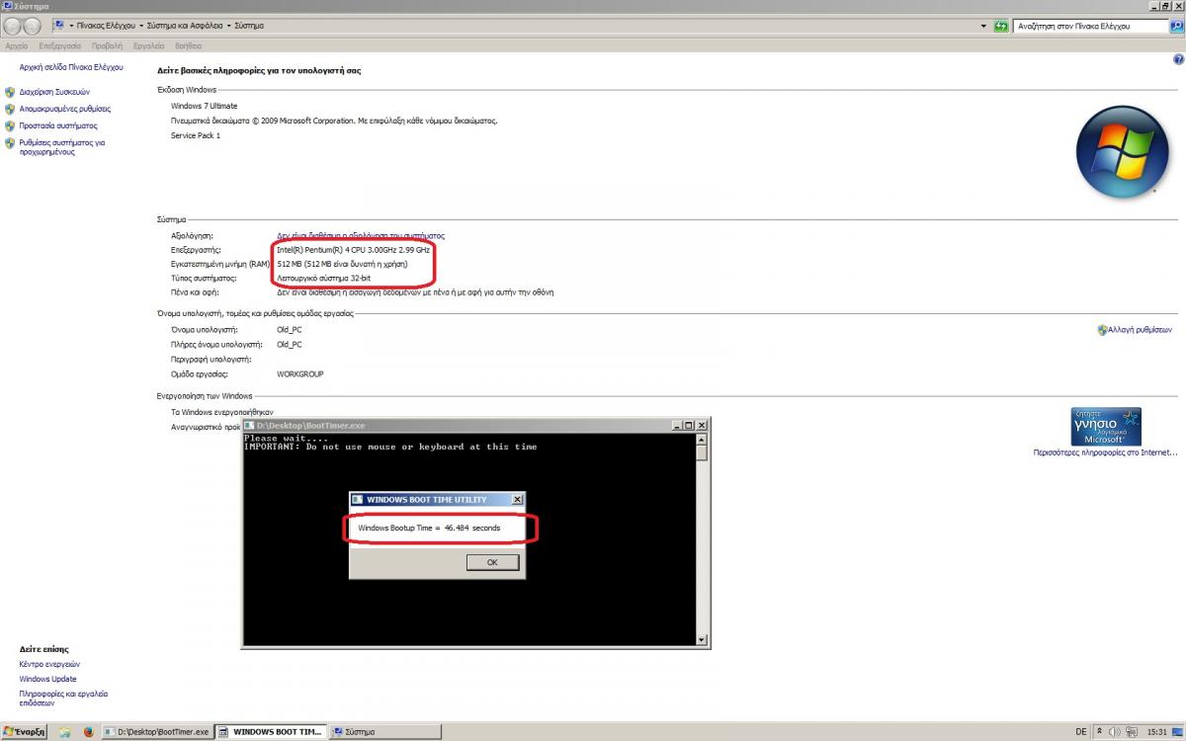
Task: Open the Προβολή menu
Action: pos(107,45)
